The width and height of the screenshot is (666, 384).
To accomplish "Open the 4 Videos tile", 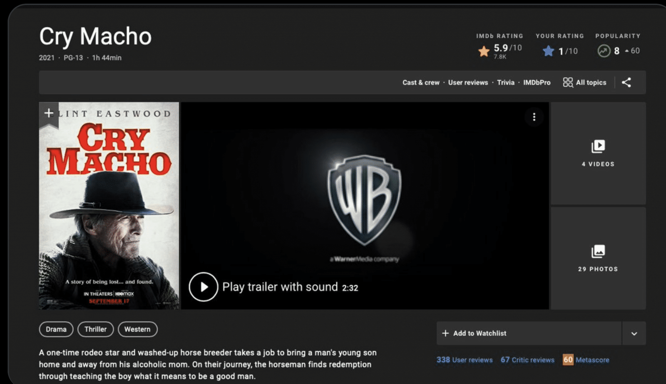I will coord(598,153).
